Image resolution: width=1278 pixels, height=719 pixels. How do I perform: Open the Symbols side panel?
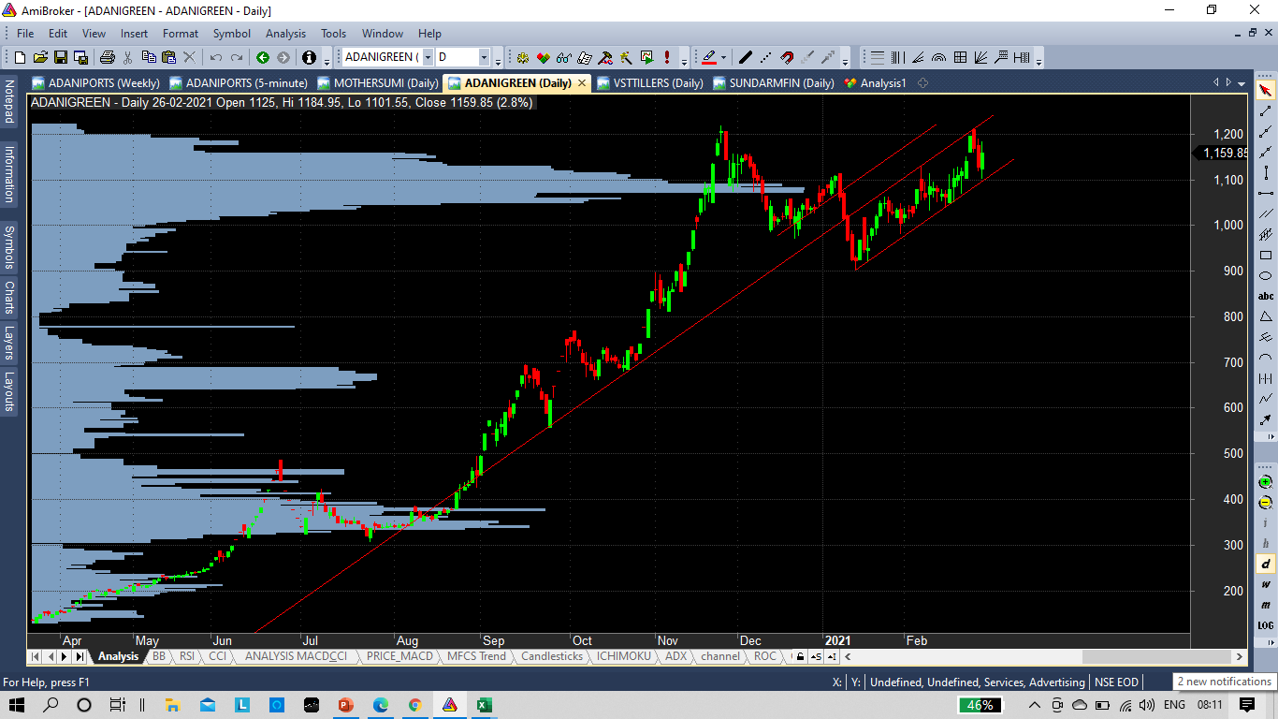point(9,247)
